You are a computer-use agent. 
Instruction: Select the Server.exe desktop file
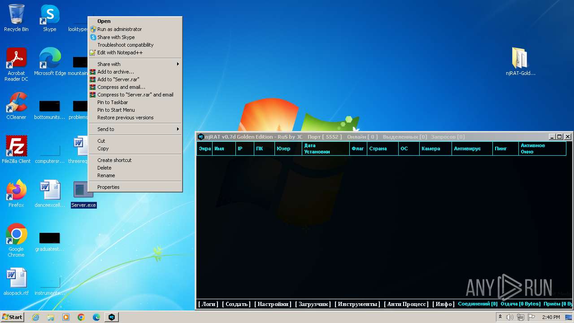(x=83, y=195)
